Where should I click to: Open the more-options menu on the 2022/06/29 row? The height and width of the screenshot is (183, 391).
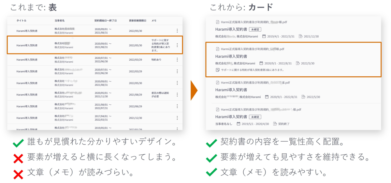point(177,106)
